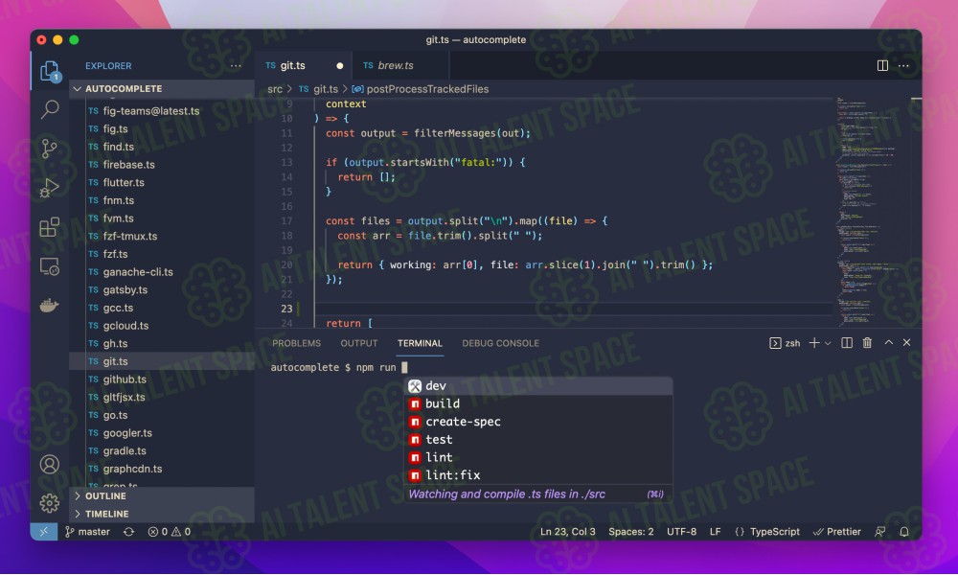Click Ln 23, Col 3 cursor position
The image size is (958, 575).
click(x=567, y=532)
